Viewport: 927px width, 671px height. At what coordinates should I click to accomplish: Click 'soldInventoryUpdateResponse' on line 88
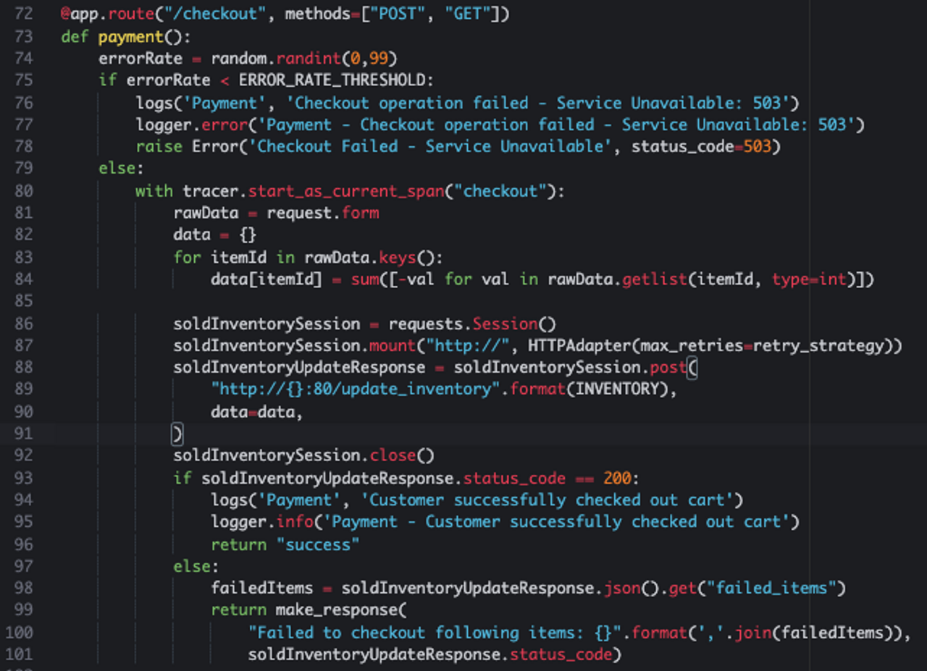pos(299,368)
